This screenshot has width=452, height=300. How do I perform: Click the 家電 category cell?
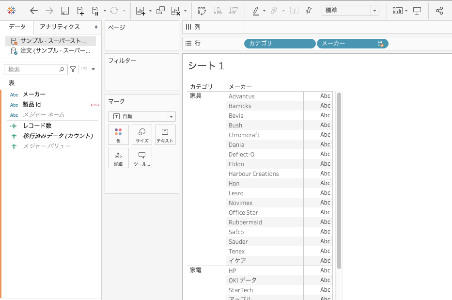pyautogui.click(x=196, y=270)
